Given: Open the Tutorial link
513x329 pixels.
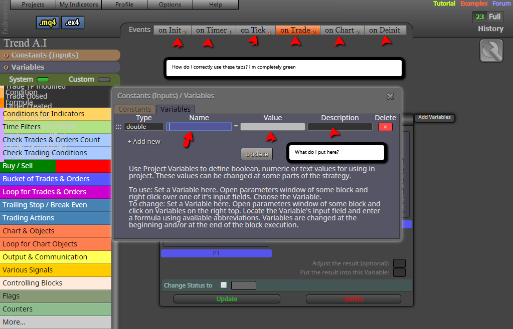Looking at the screenshot, I should pyautogui.click(x=444, y=4).
